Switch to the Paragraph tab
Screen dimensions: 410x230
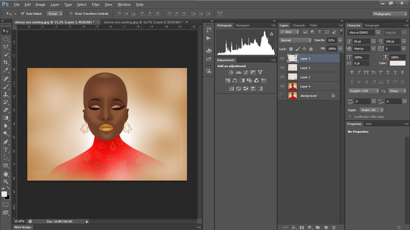click(x=372, y=25)
